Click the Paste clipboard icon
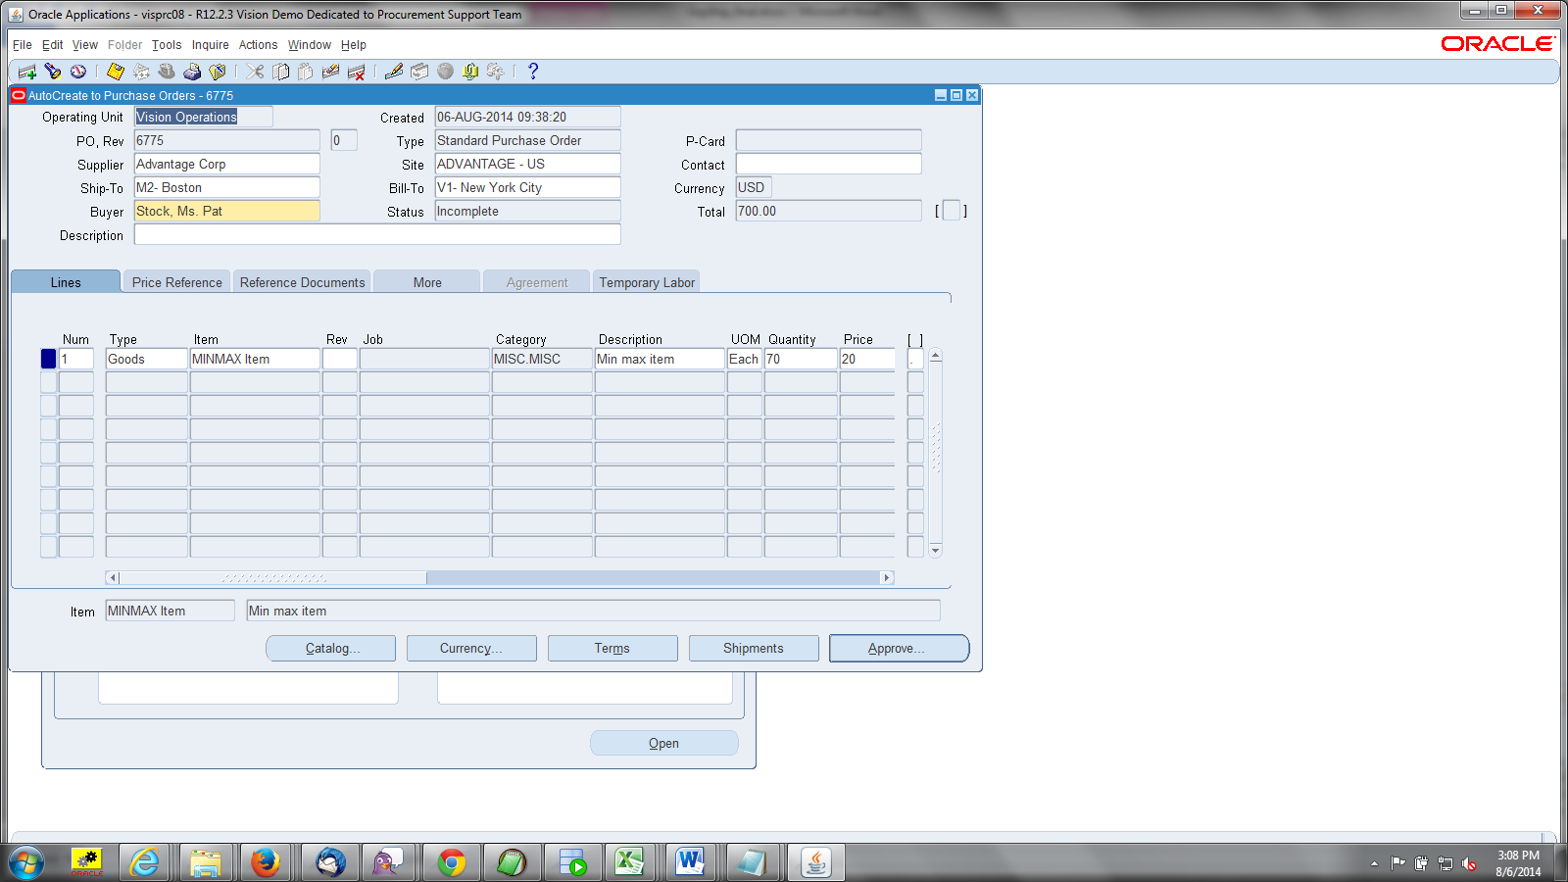Screen dimensions: 1568x882 coord(306,72)
